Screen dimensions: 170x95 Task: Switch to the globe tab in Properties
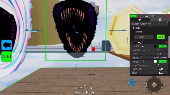[160, 20]
